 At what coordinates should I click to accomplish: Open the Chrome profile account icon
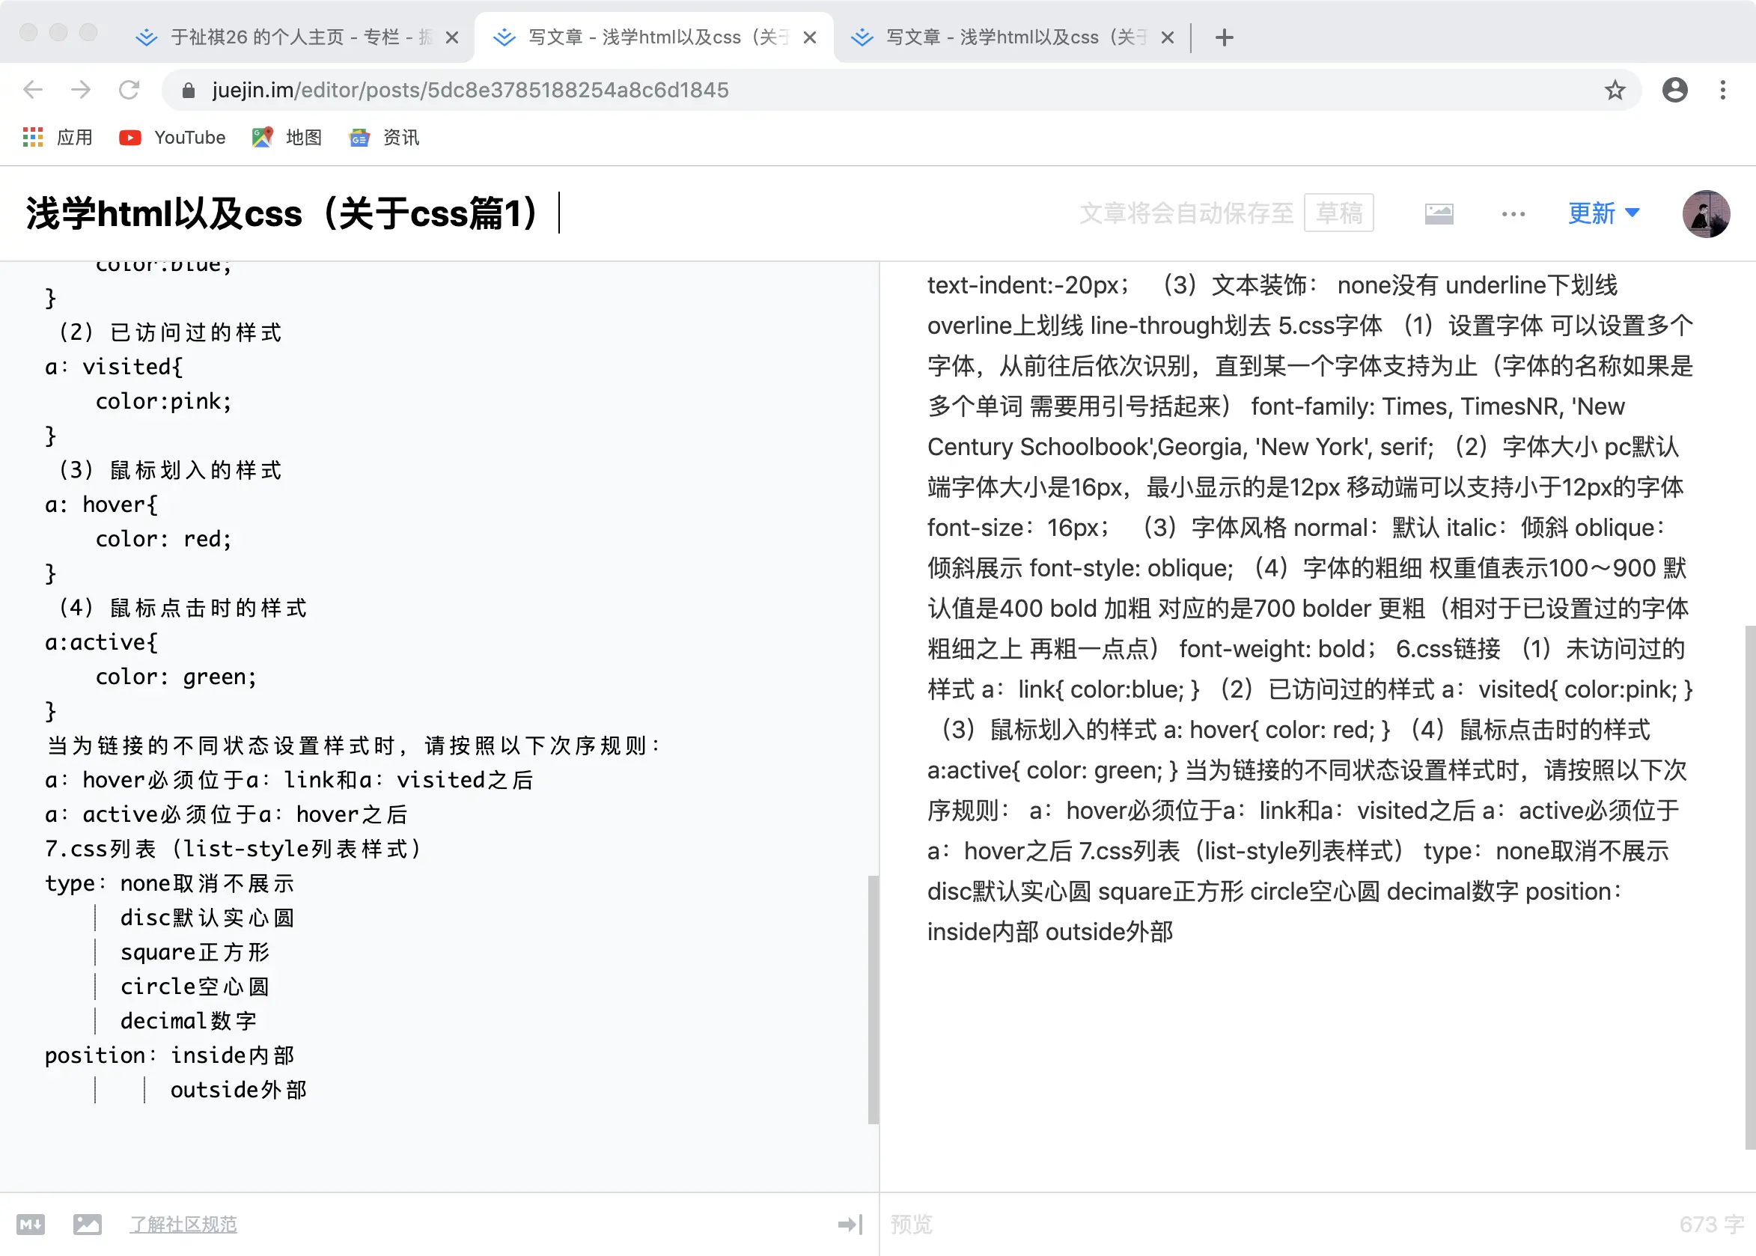1674,91
